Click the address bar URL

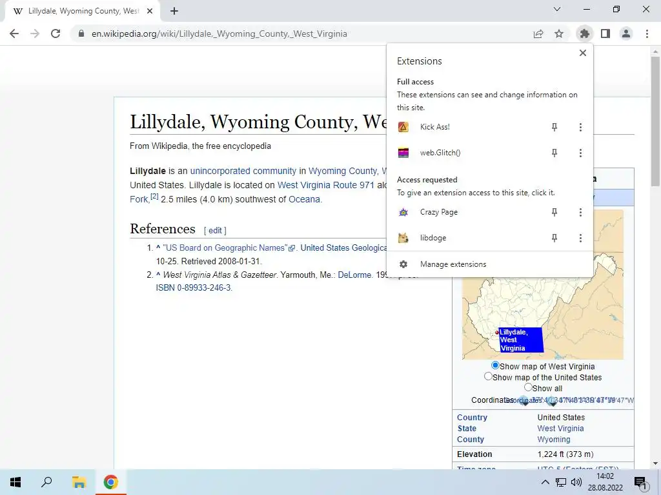point(219,34)
